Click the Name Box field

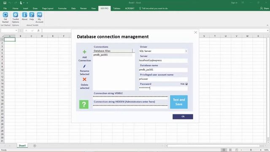pos(8,30)
